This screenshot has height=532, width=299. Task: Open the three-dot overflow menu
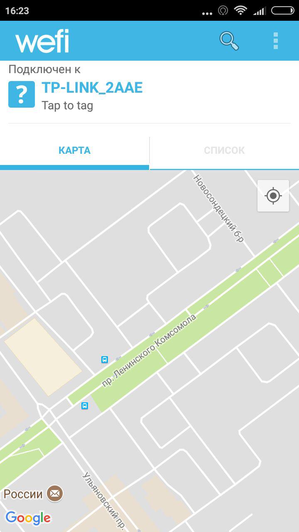[x=276, y=41]
